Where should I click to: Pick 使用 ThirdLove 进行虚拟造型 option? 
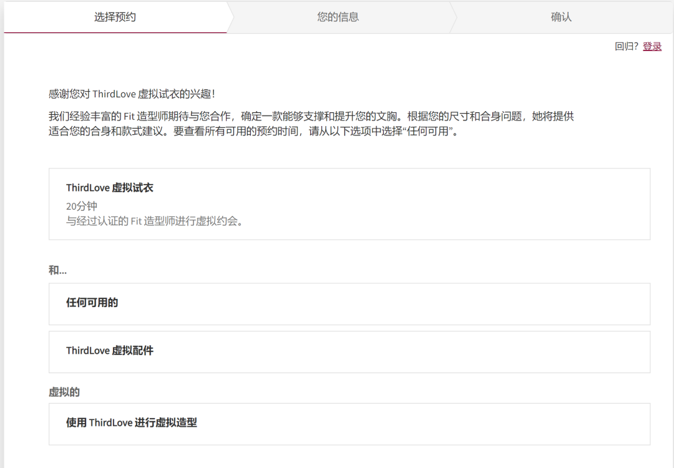coord(132,423)
